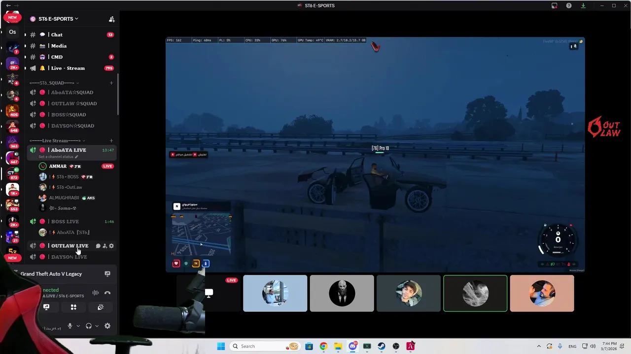Open chat for OUTLAW LIVE channel

coord(98,246)
